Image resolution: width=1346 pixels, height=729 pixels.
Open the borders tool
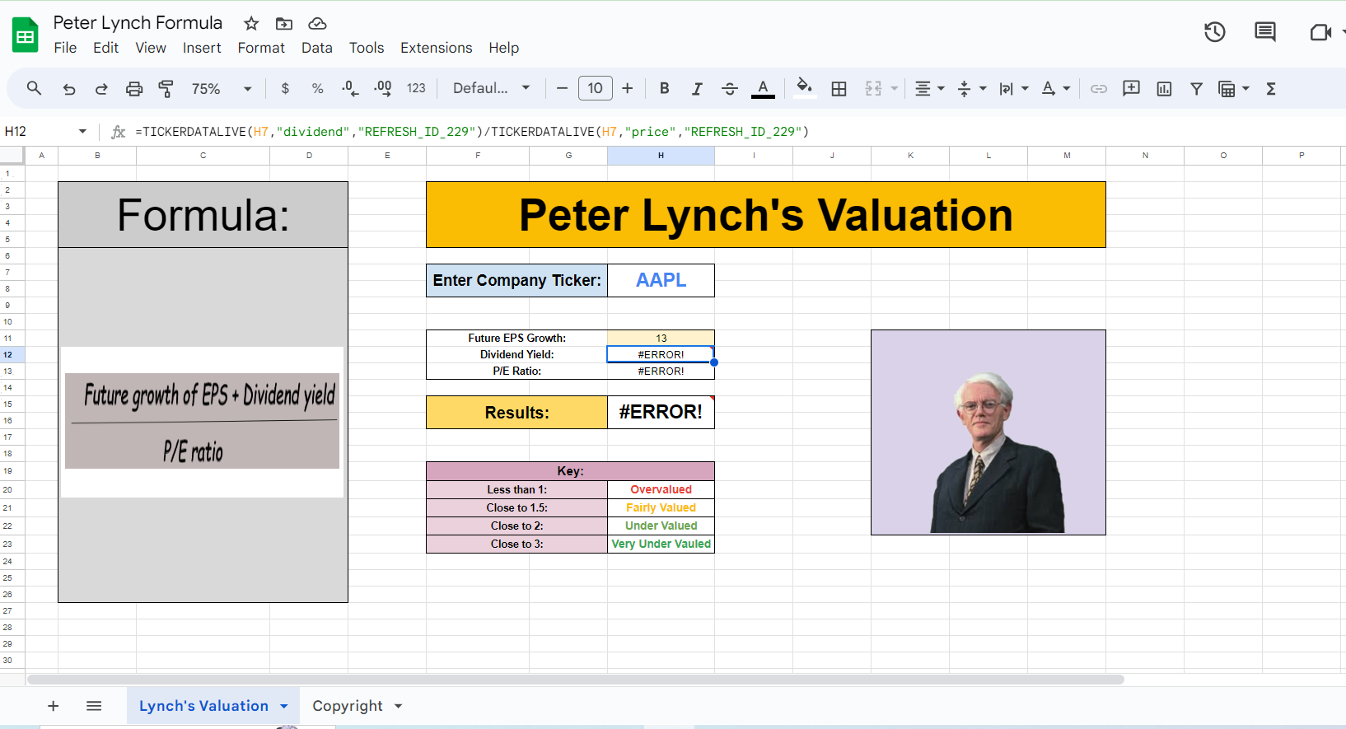pos(839,89)
